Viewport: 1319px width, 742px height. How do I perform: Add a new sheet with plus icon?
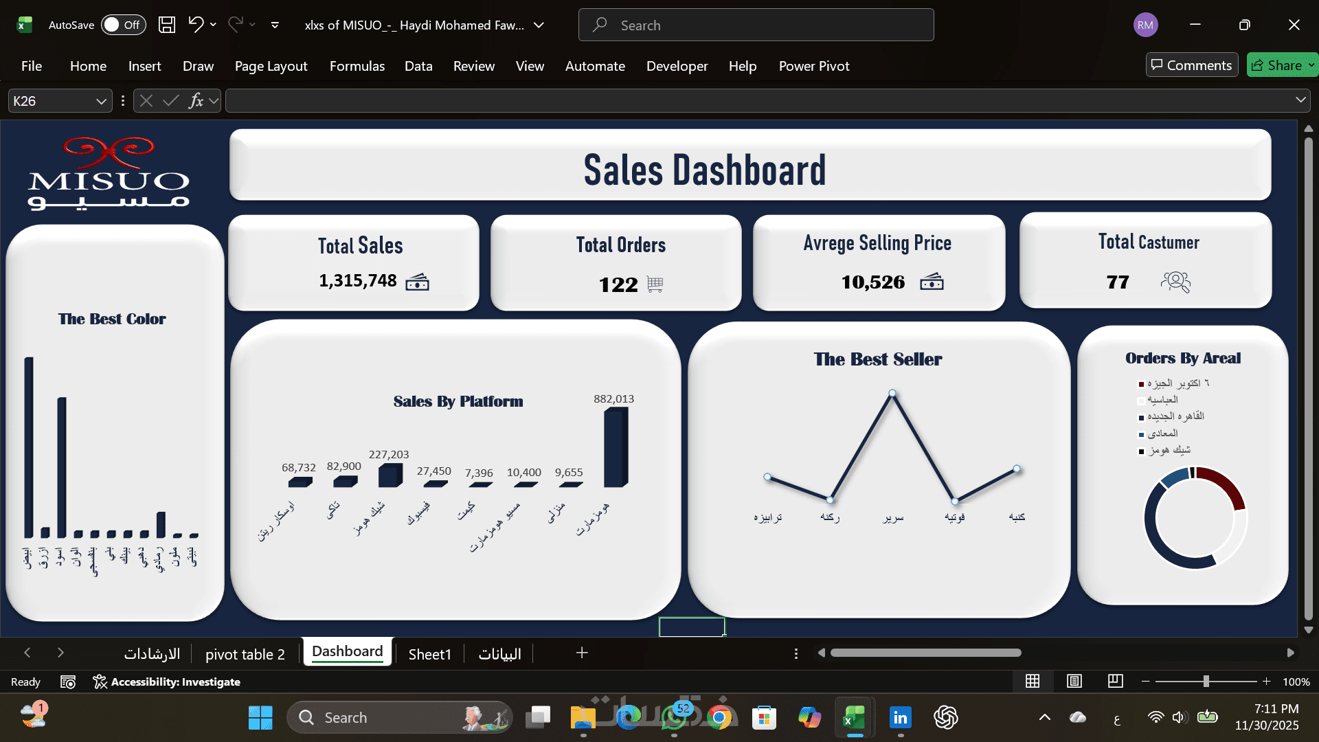[x=582, y=653]
